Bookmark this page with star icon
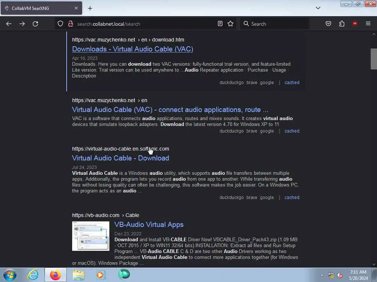Image resolution: width=377 pixels, height=282 pixels. pos(230,23)
